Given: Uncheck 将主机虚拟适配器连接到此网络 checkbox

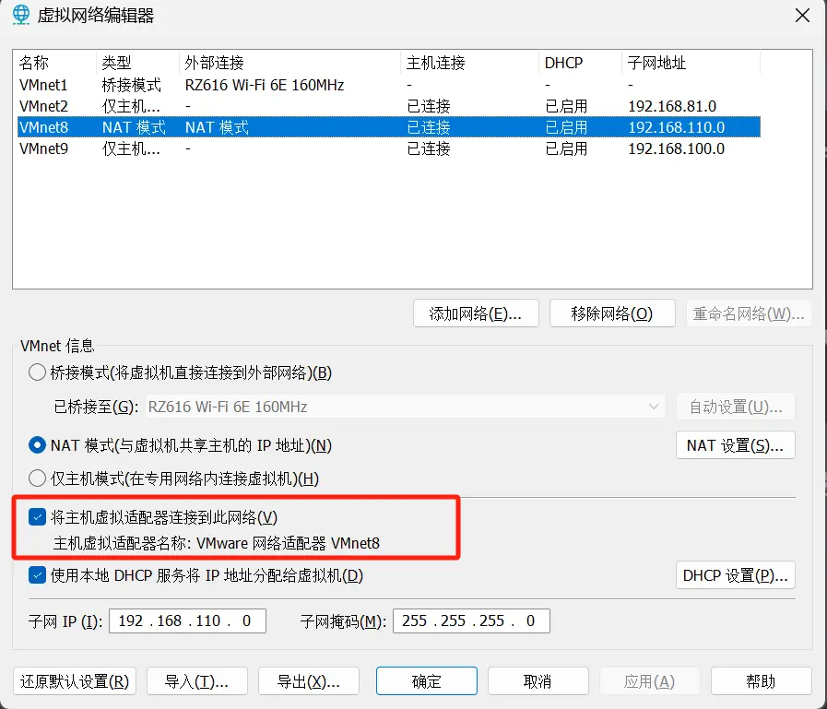Looking at the screenshot, I should (x=37, y=517).
